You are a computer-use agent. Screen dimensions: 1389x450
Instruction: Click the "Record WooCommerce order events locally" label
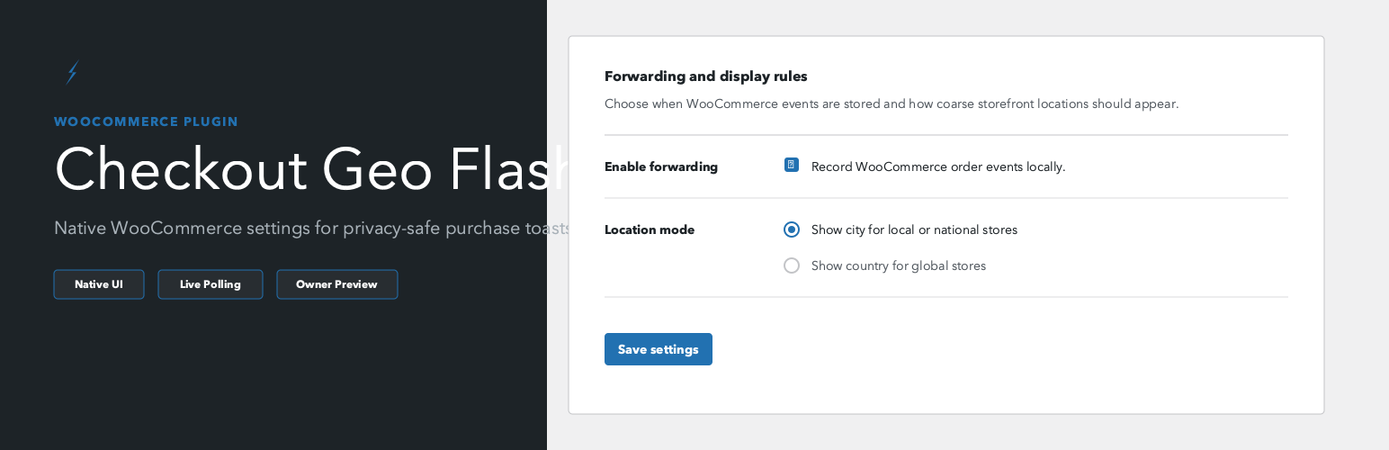938,166
